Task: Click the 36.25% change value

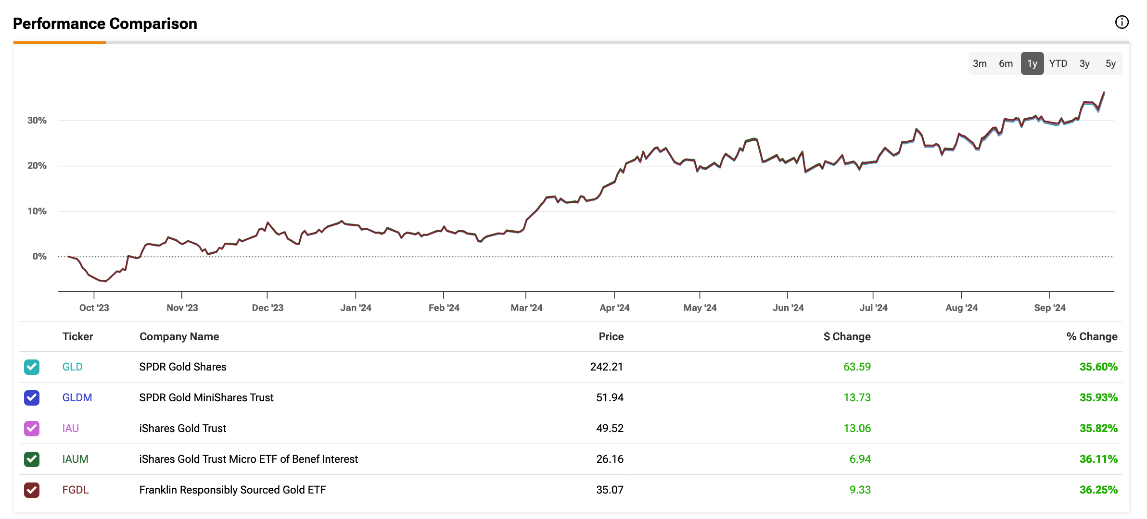Action: [x=1098, y=490]
